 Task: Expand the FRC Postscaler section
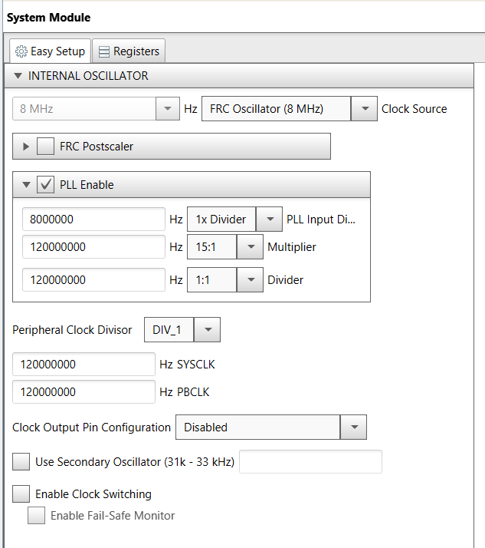pyautogui.click(x=26, y=147)
